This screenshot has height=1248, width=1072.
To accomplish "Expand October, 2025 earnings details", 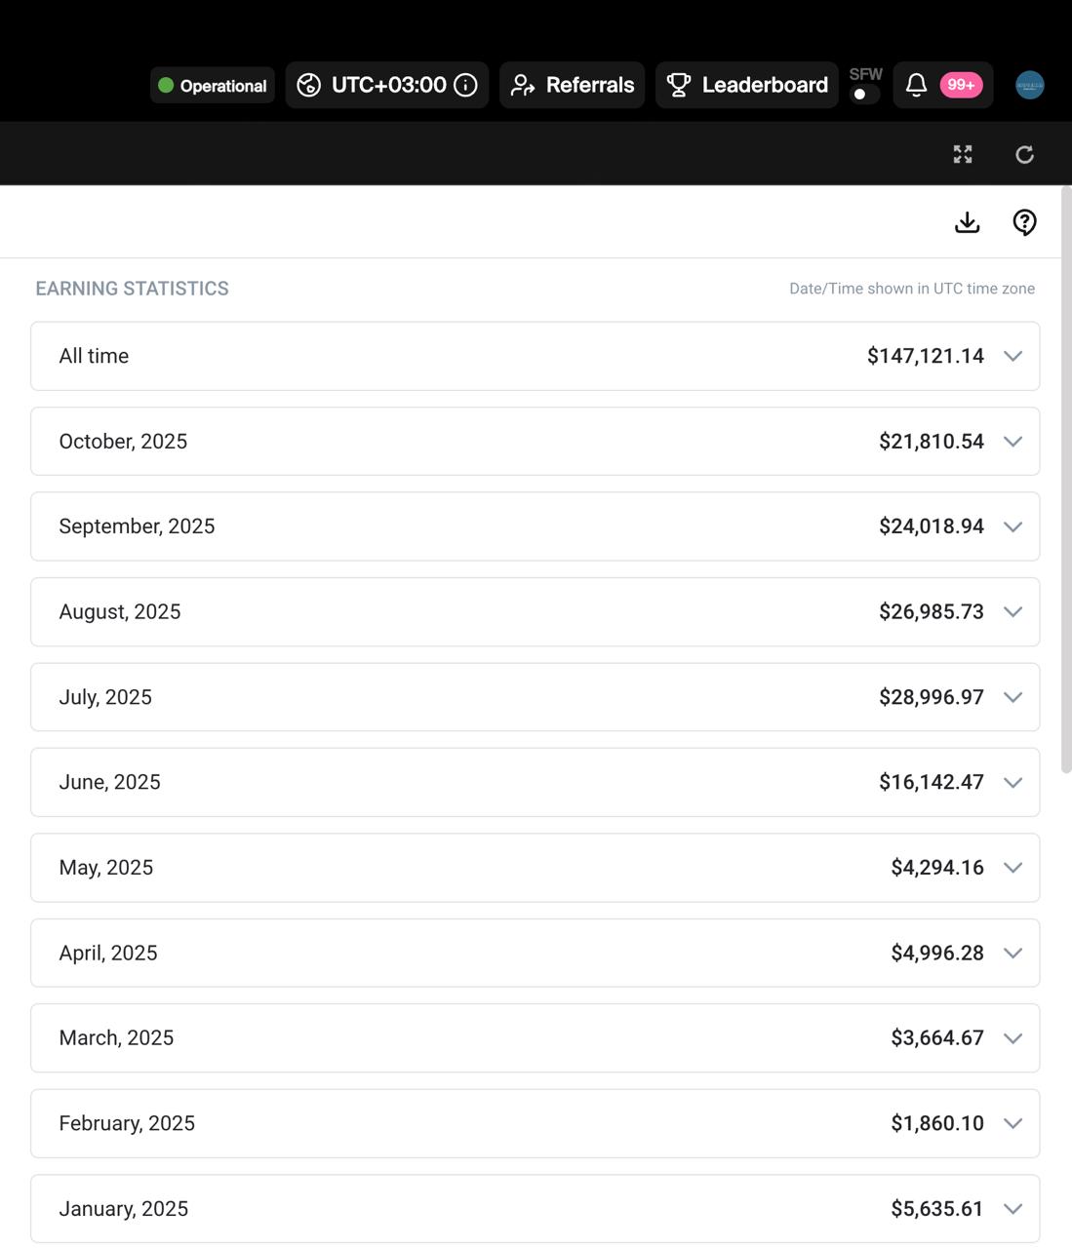I will [x=1012, y=442].
